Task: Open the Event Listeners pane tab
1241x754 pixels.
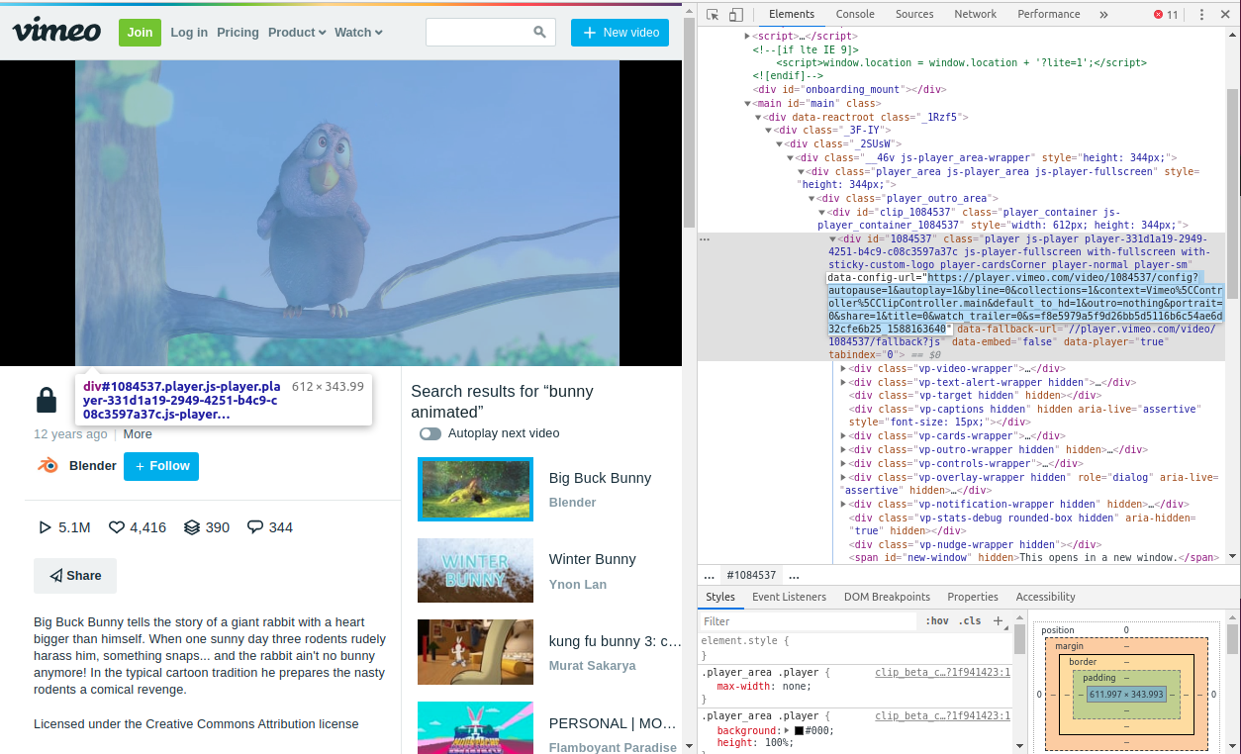Action: coord(789,598)
